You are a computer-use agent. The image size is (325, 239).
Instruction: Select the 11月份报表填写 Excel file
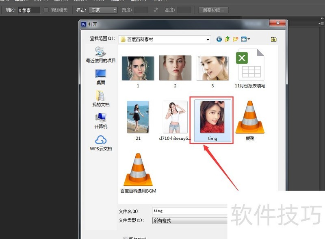coord(250,68)
